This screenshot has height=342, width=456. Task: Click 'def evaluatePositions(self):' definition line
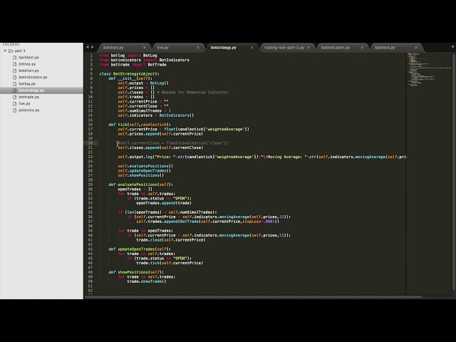pyautogui.click(x=141, y=185)
